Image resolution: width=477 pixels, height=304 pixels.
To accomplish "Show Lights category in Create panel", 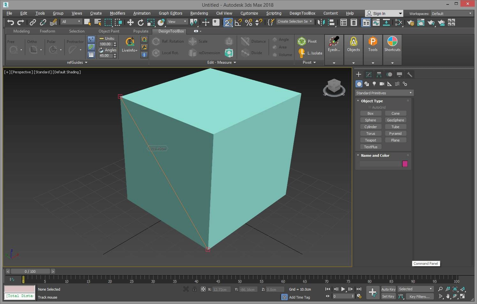I will [x=374, y=84].
